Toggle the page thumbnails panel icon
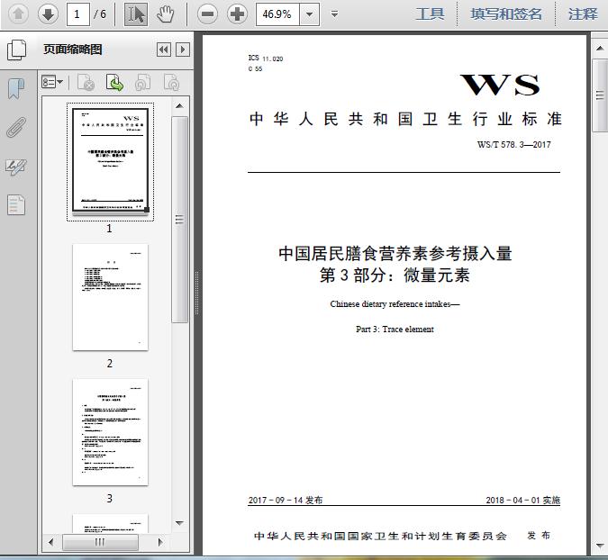The width and height of the screenshot is (608, 560). click(x=16, y=50)
